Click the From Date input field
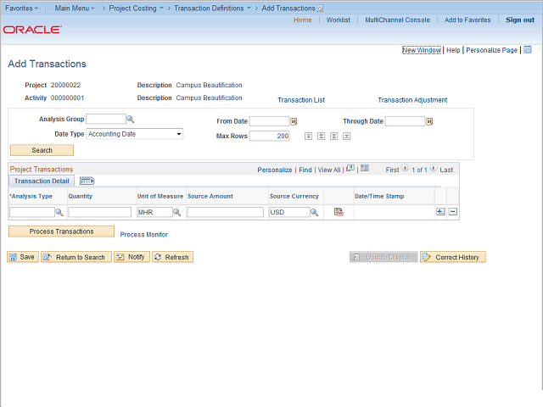543x407 pixels. (270, 121)
